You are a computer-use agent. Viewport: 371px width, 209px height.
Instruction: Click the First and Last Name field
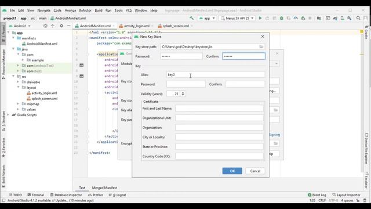tap(219, 109)
